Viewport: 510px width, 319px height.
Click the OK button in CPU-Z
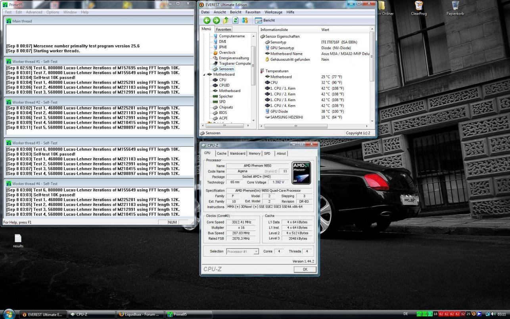pyautogui.click(x=305, y=269)
